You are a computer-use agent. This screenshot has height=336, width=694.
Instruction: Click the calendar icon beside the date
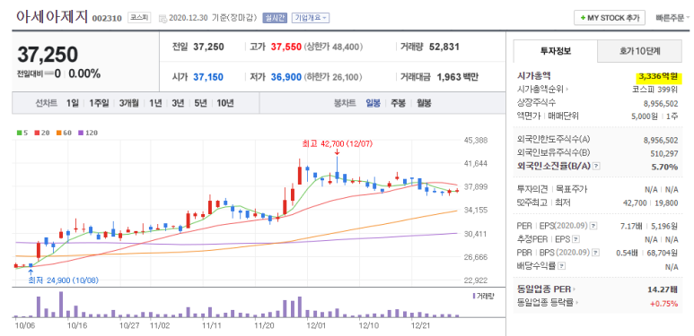pyautogui.click(x=163, y=19)
